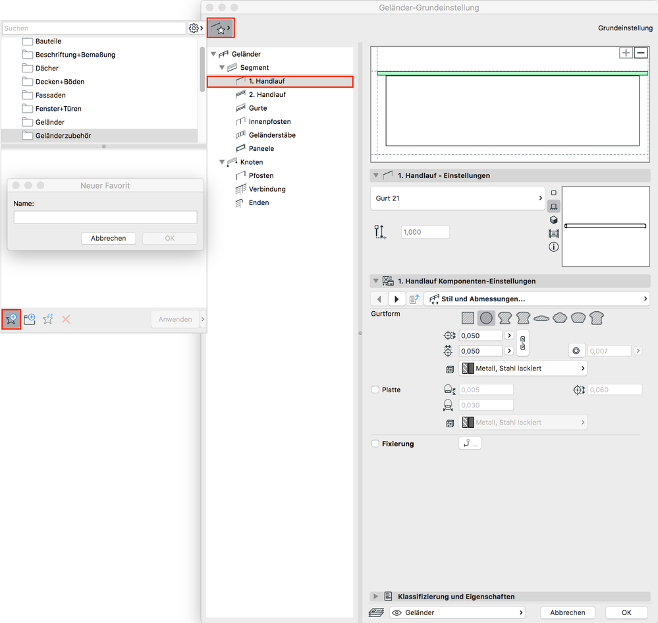Viewport: 658px width, 623px height.
Task: Click the Anwenden button in favorites
Action: tap(175, 319)
